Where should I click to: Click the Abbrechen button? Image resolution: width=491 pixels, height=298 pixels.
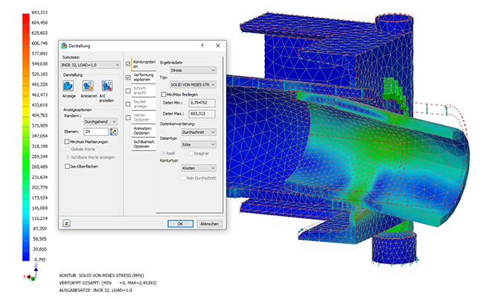(x=209, y=223)
